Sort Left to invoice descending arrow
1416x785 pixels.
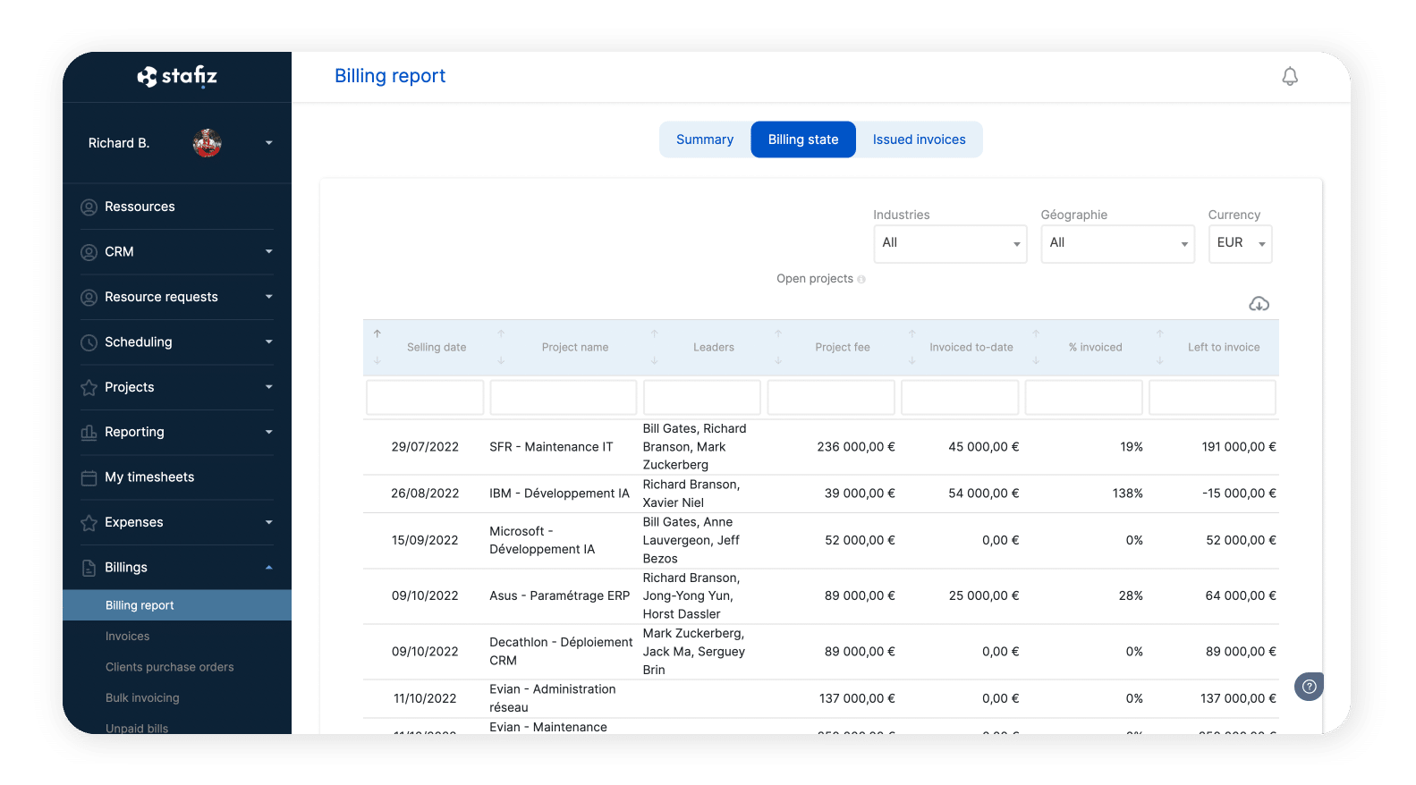coord(1159,360)
